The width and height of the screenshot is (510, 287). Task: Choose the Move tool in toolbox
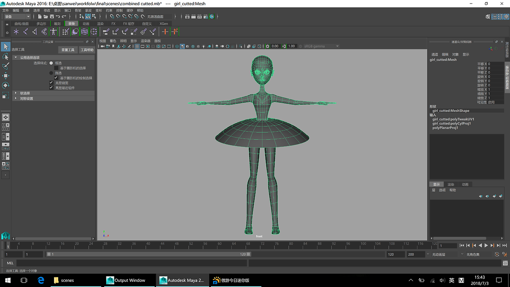point(6,76)
